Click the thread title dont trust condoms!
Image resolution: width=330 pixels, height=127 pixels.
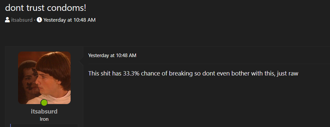(x=46, y=8)
